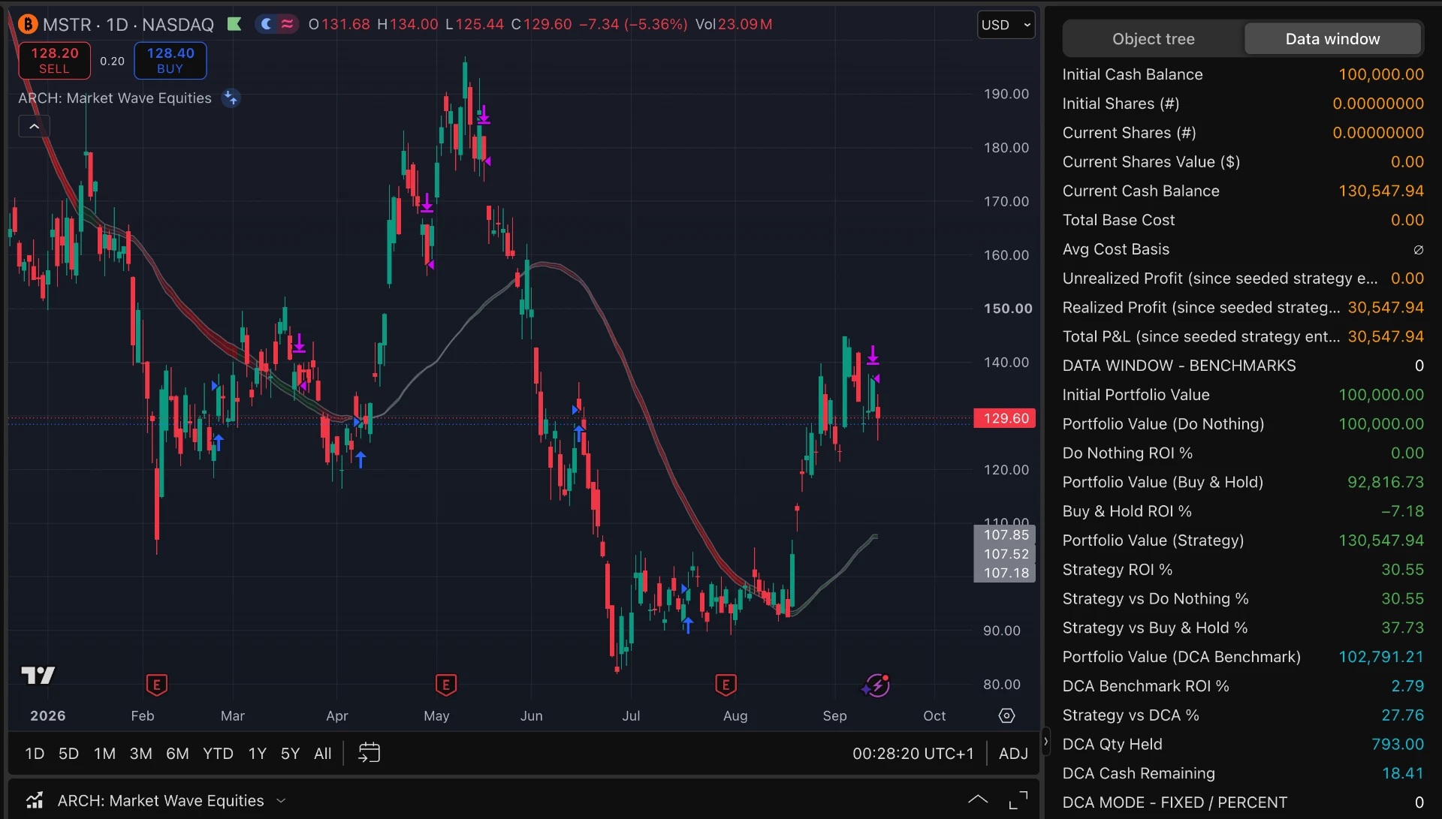This screenshot has height=819, width=1442.
Task: Expand bottom panel with the up chevron
Action: 977,799
